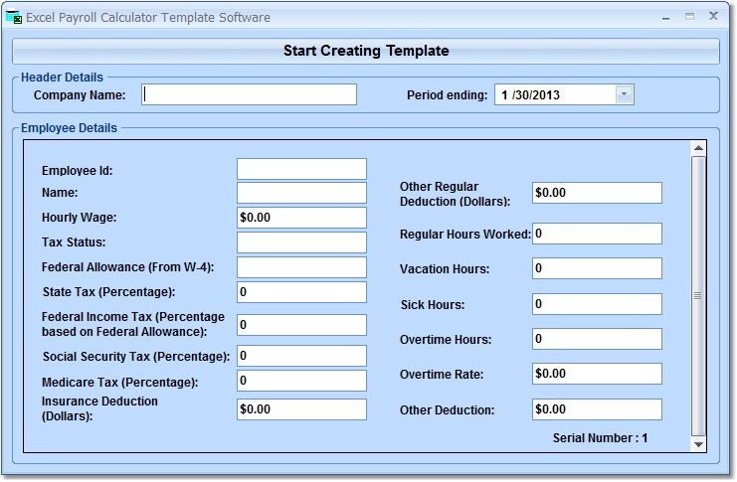Image resolution: width=737 pixels, height=482 pixels.
Task: Focus the Company Name field
Action: 249,94
